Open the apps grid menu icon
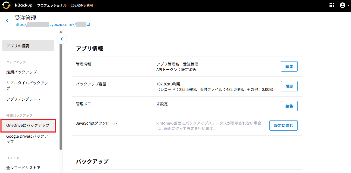This screenshot has height=173, width=351. pyautogui.click(x=332, y=5)
